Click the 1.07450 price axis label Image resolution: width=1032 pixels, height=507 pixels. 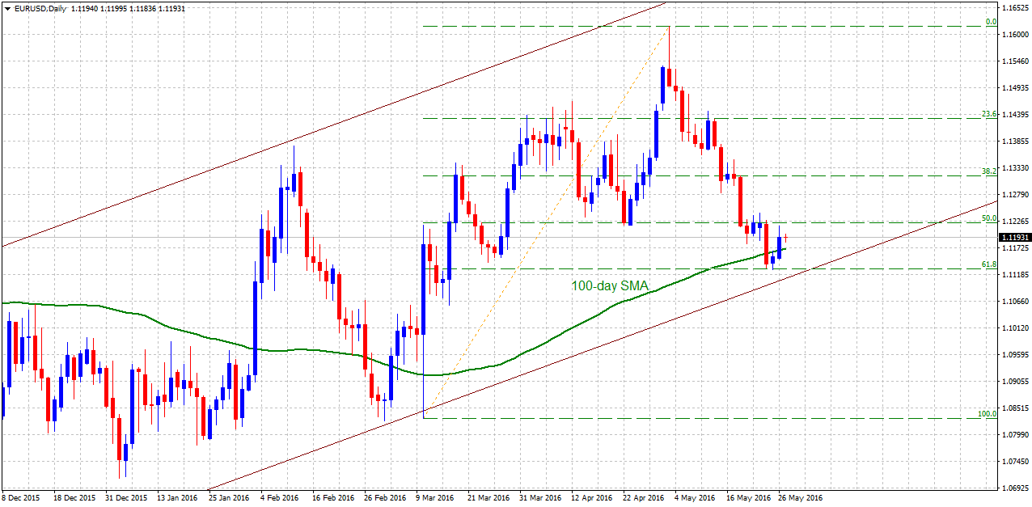click(x=1014, y=462)
